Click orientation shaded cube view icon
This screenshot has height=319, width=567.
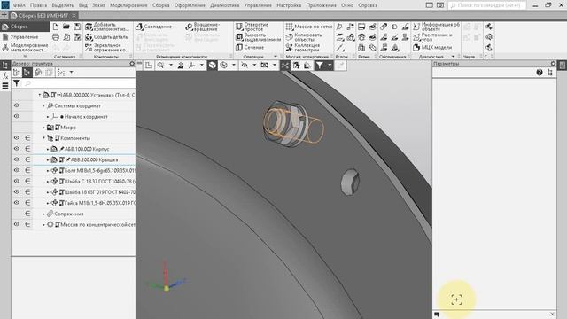coord(213,65)
